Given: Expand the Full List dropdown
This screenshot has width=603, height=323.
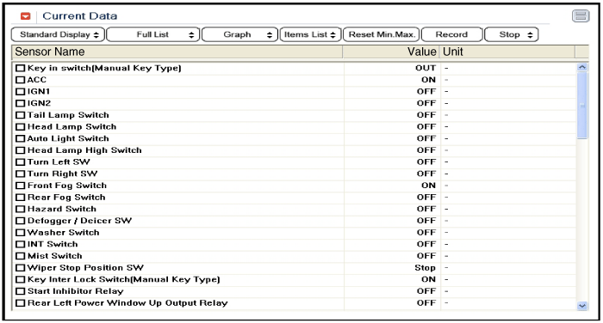Looking at the screenshot, I should coord(153,34).
